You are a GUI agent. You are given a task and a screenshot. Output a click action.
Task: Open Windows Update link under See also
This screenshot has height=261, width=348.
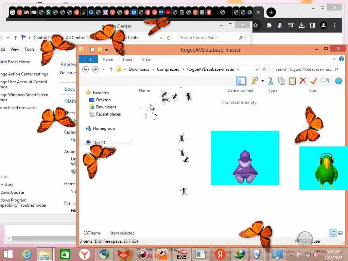coord(12,192)
